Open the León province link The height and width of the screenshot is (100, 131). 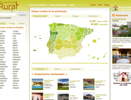14,36
